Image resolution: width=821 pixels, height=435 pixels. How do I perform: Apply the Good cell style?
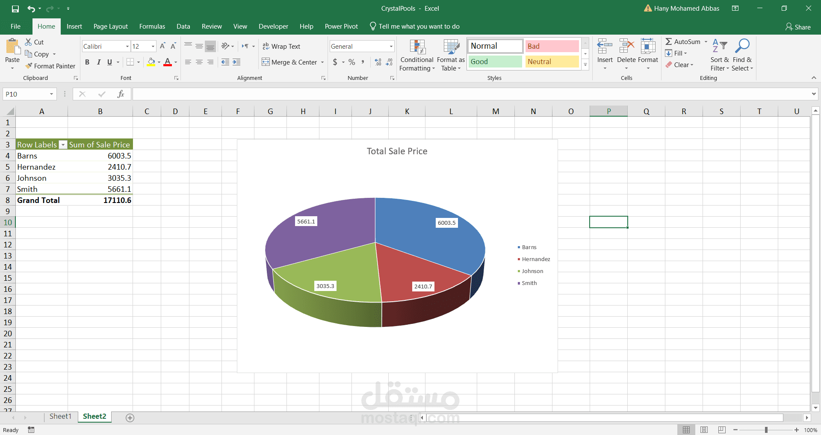click(x=494, y=61)
